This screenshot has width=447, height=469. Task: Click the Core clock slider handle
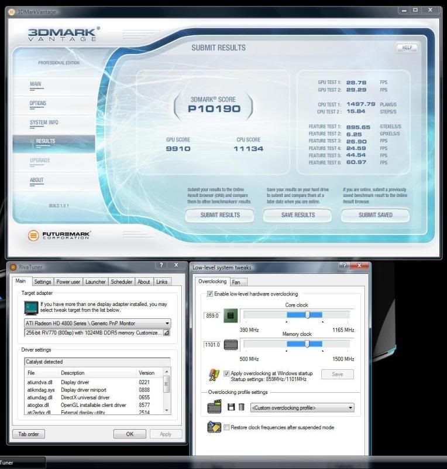tap(307, 315)
